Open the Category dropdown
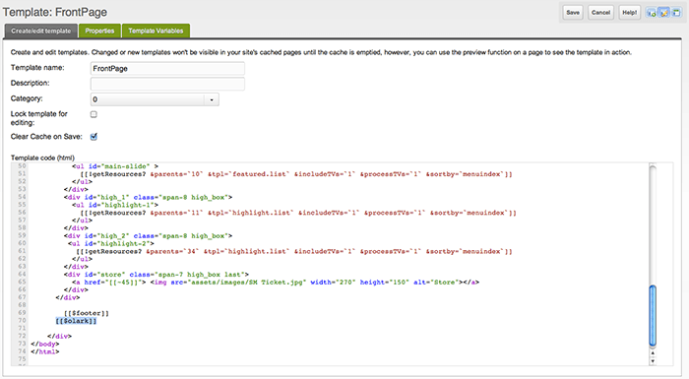 [x=155, y=99]
